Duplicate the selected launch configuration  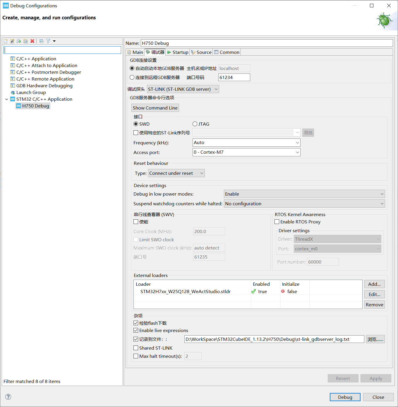click(25, 41)
